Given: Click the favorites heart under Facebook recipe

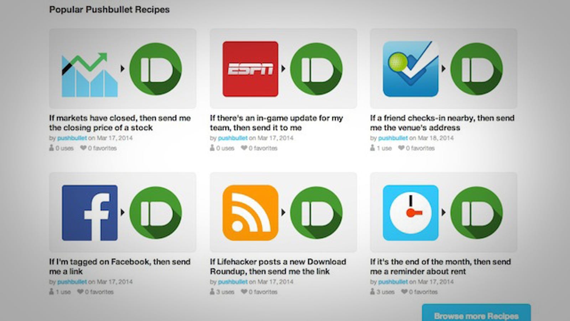Looking at the screenshot, I should [x=81, y=292].
